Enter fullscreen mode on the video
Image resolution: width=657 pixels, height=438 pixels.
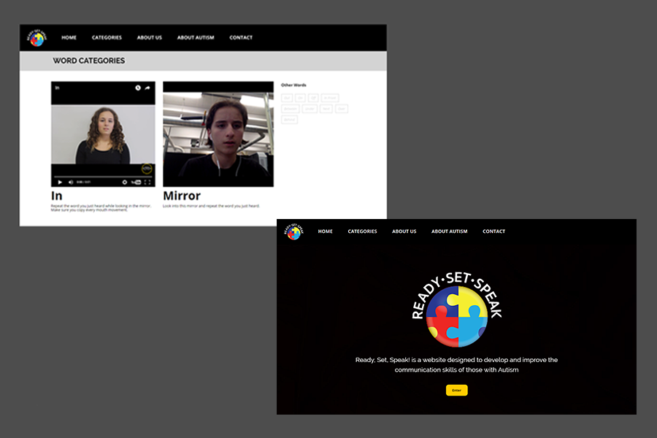pyautogui.click(x=147, y=182)
